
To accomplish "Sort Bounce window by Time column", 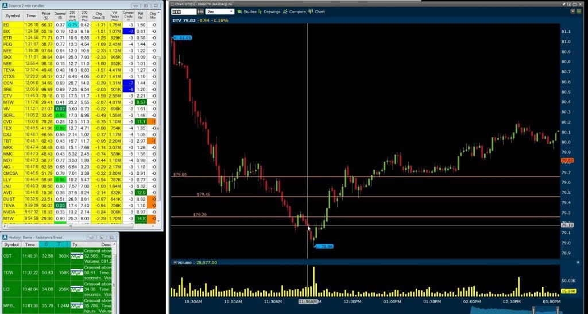I will point(31,16).
